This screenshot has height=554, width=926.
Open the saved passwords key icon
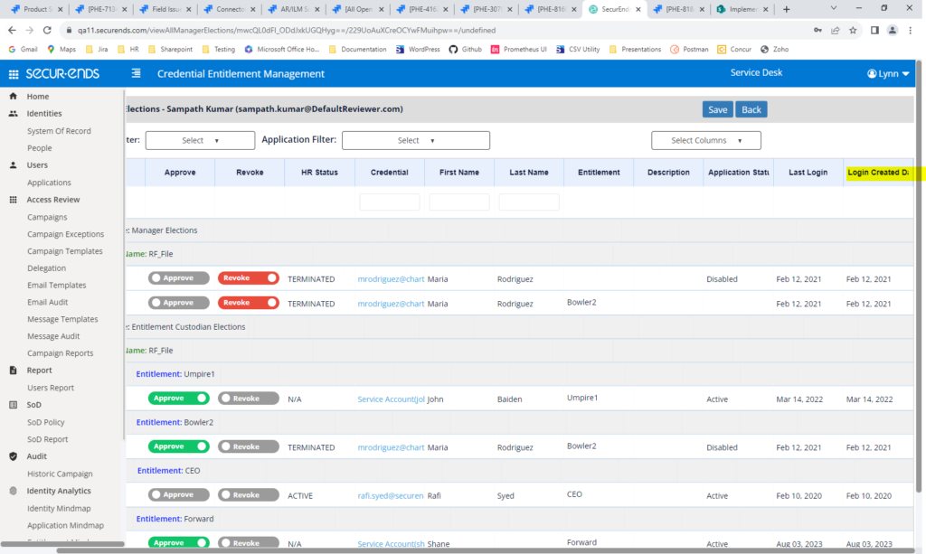point(817,30)
